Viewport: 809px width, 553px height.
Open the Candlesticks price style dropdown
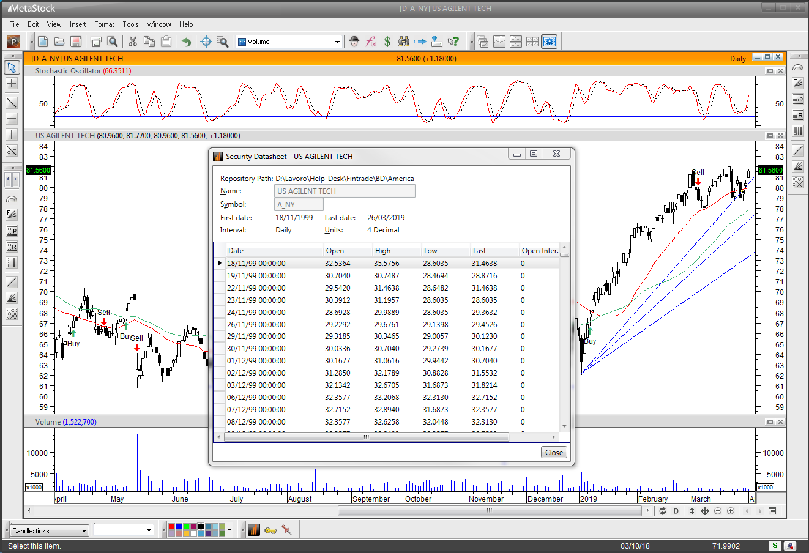84,530
